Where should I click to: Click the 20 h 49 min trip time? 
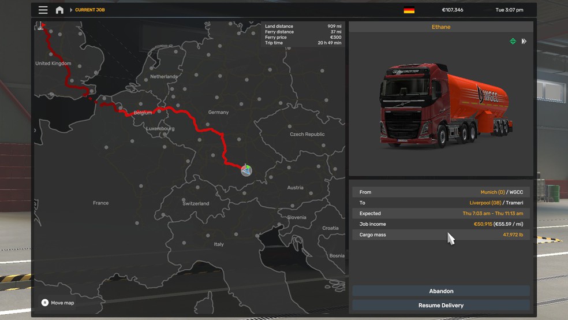[329, 43]
